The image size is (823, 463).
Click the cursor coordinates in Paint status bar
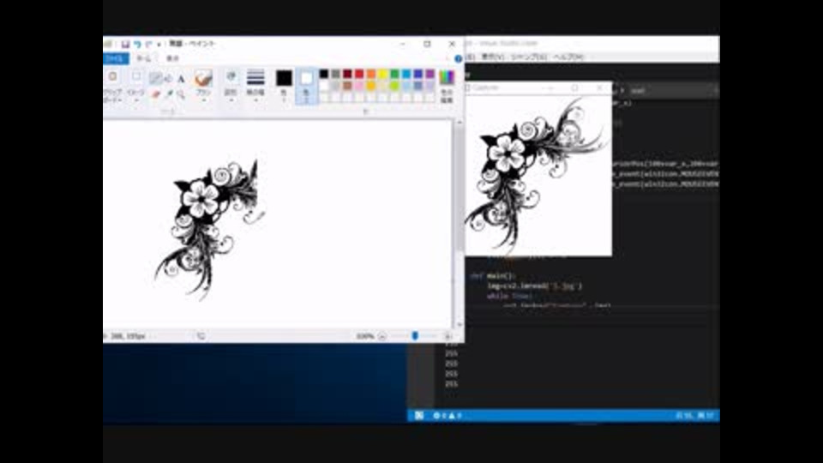tap(128, 336)
